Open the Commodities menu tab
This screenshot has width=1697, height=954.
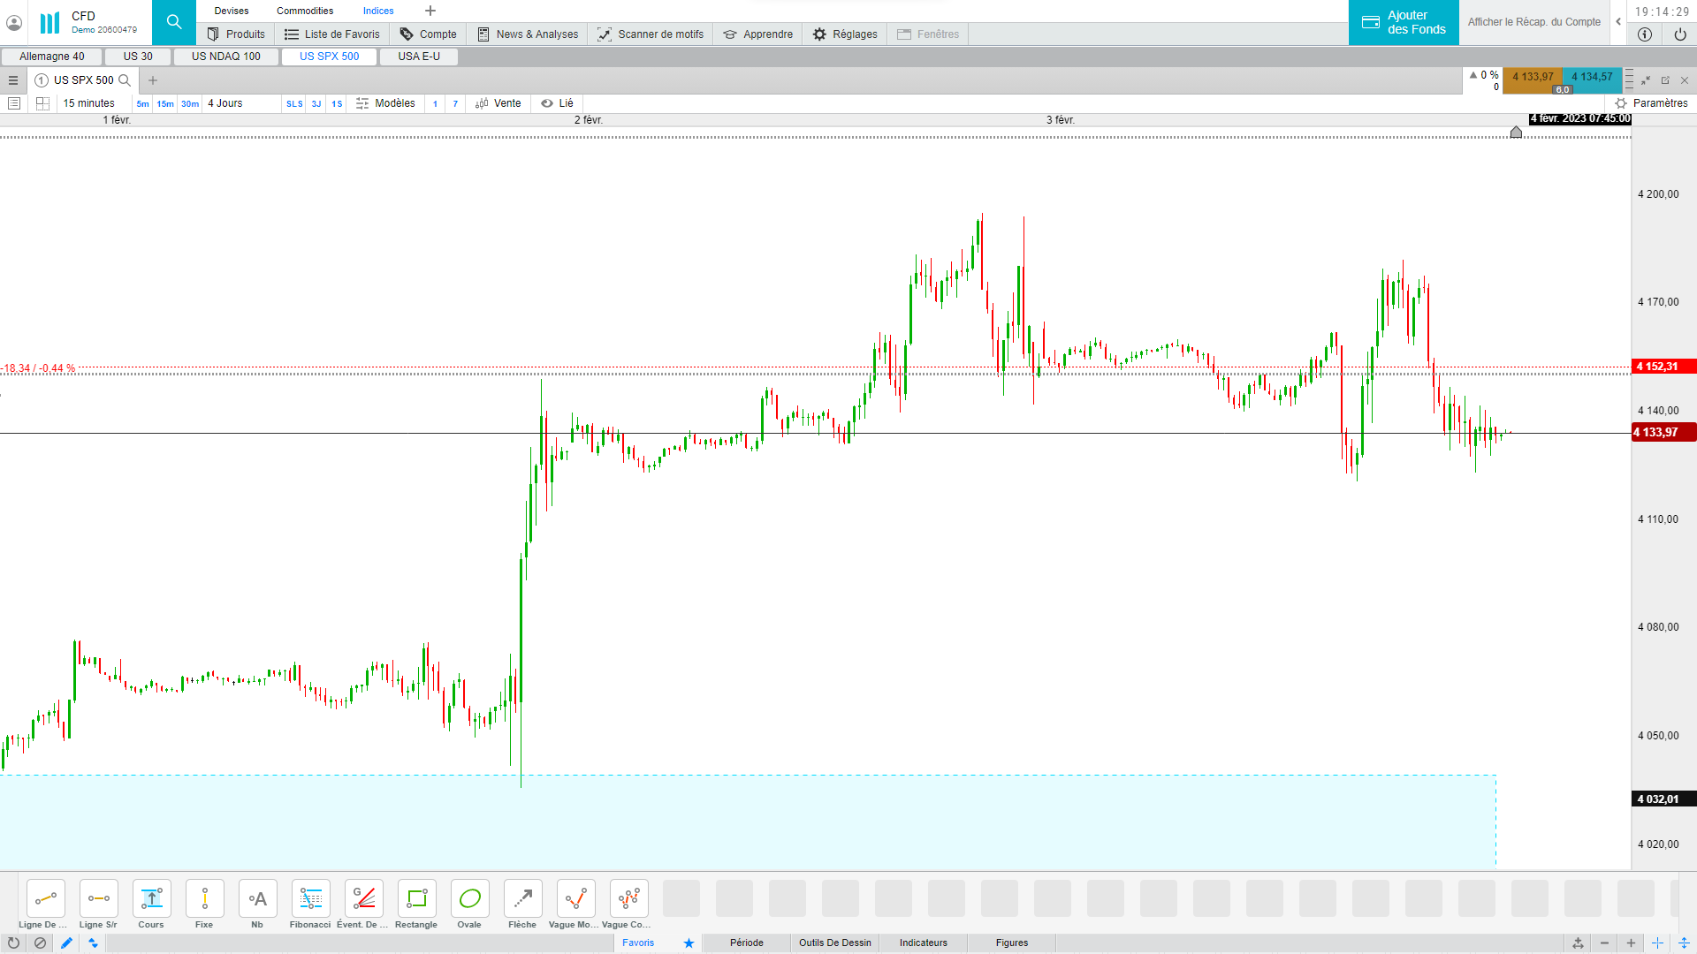coord(305,11)
